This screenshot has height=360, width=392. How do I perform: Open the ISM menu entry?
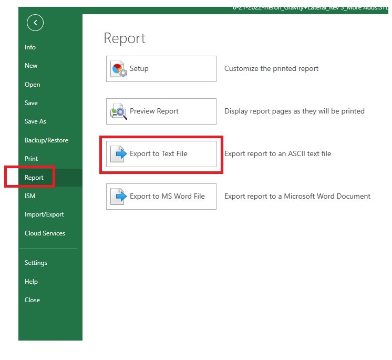point(30,196)
